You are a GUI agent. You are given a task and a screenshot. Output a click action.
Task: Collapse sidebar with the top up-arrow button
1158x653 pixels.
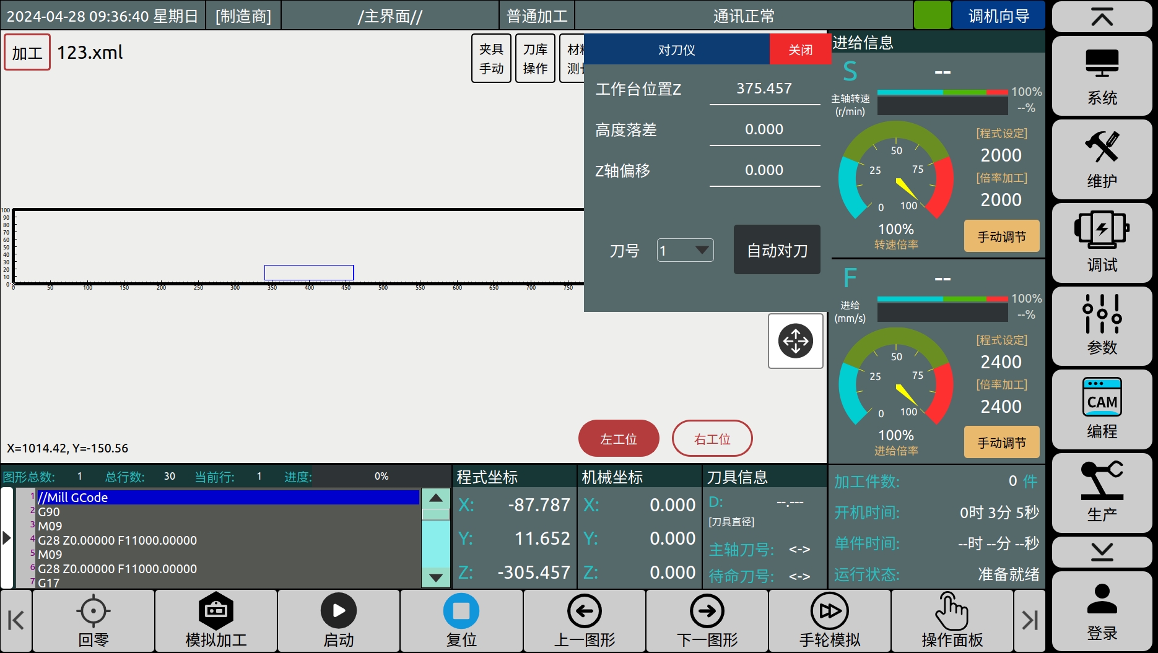1102,17
